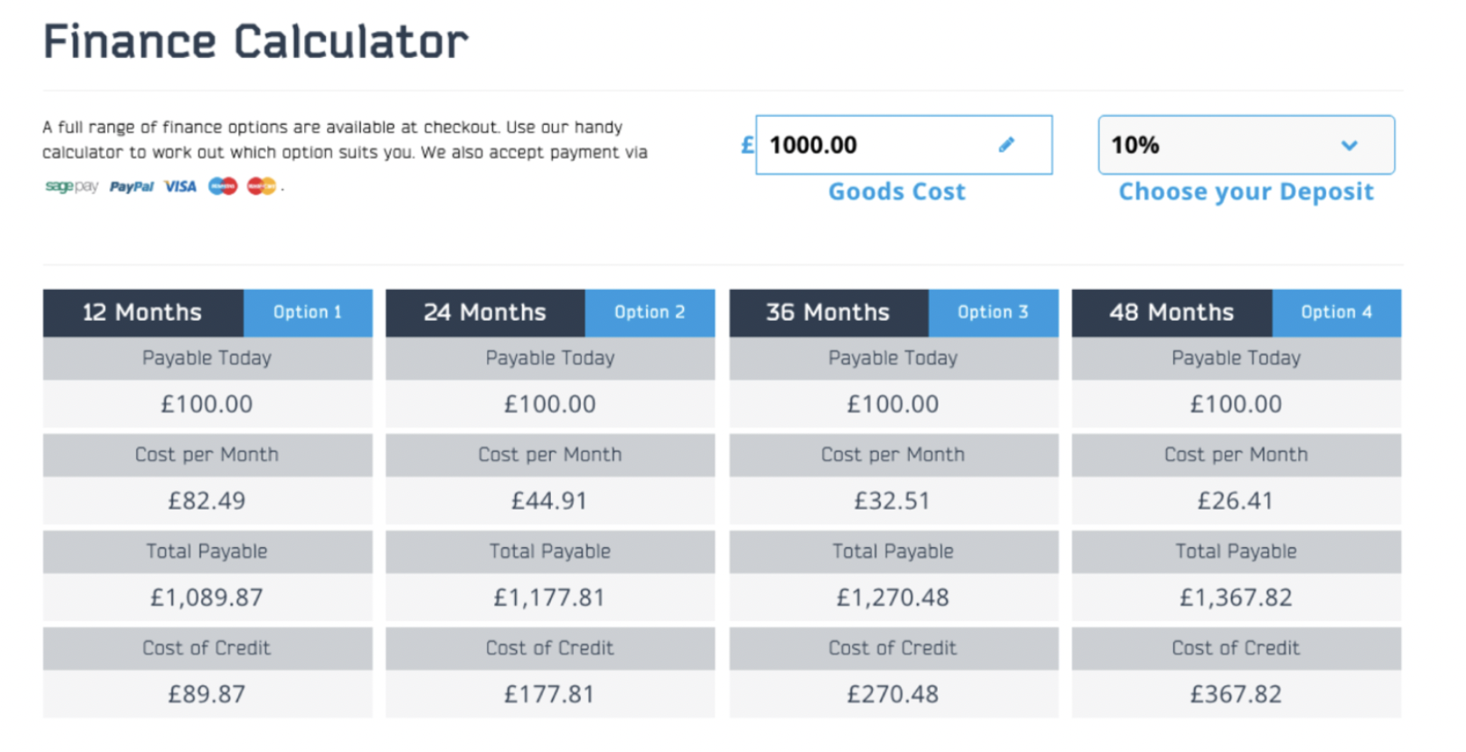Click the pencil edit icon in Goods Cost
The image size is (1466, 752).
pos(1006,145)
